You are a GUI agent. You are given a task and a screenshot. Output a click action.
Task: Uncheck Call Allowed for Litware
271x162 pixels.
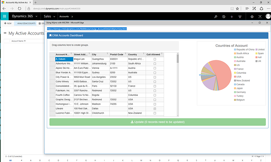click(155, 108)
